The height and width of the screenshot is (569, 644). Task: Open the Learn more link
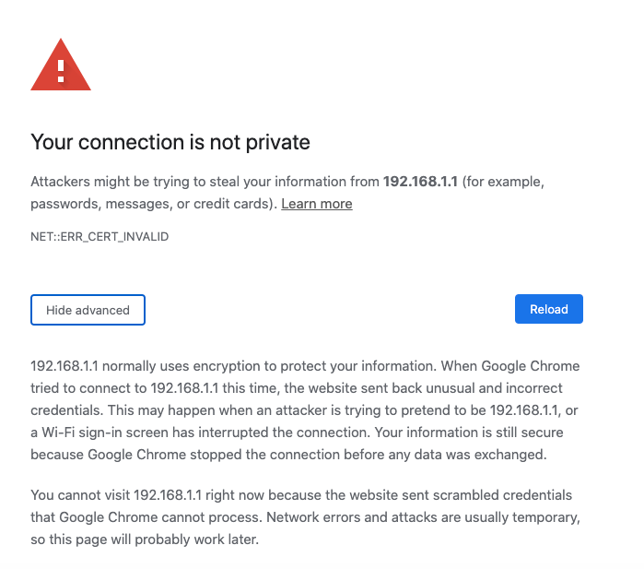coord(316,204)
